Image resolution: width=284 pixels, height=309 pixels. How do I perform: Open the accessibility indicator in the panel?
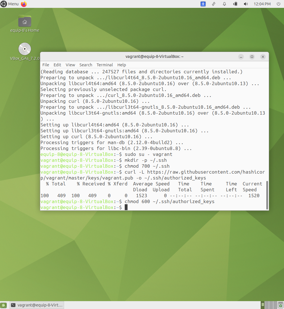[203, 4]
